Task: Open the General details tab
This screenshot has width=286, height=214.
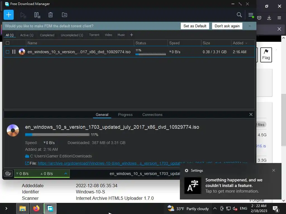Action: 102,115
